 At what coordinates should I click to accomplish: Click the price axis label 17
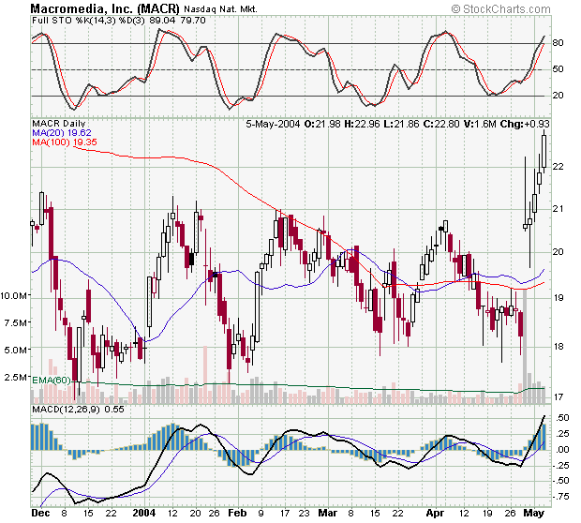coord(558,397)
